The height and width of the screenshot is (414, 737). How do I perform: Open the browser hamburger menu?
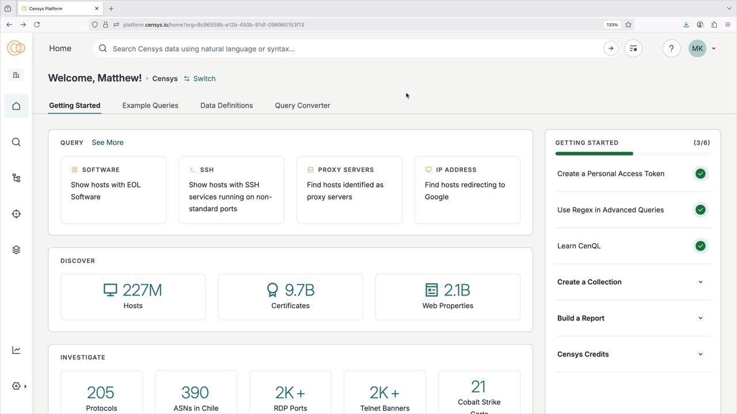[x=728, y=25]
